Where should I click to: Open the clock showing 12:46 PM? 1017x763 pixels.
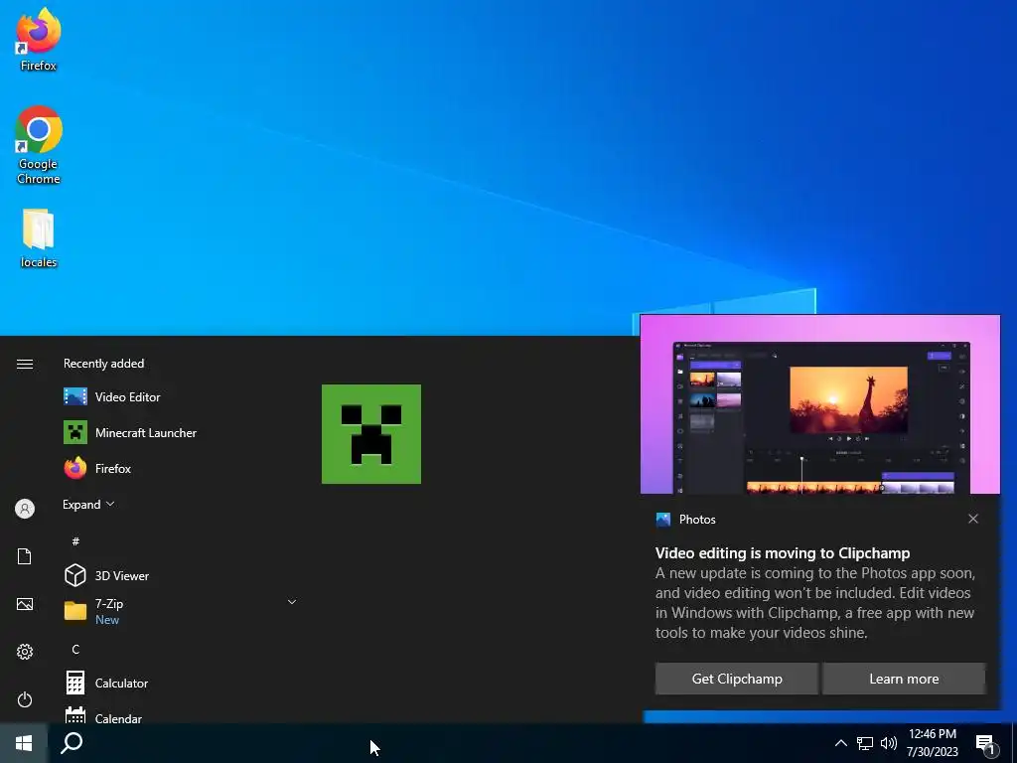[932, 743]
